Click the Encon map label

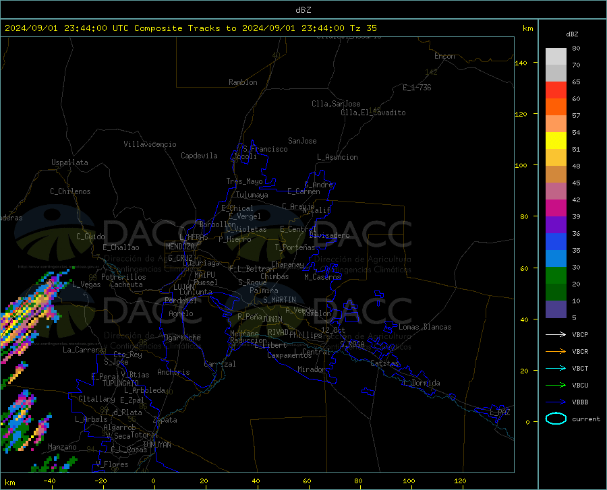coord(444,56)
